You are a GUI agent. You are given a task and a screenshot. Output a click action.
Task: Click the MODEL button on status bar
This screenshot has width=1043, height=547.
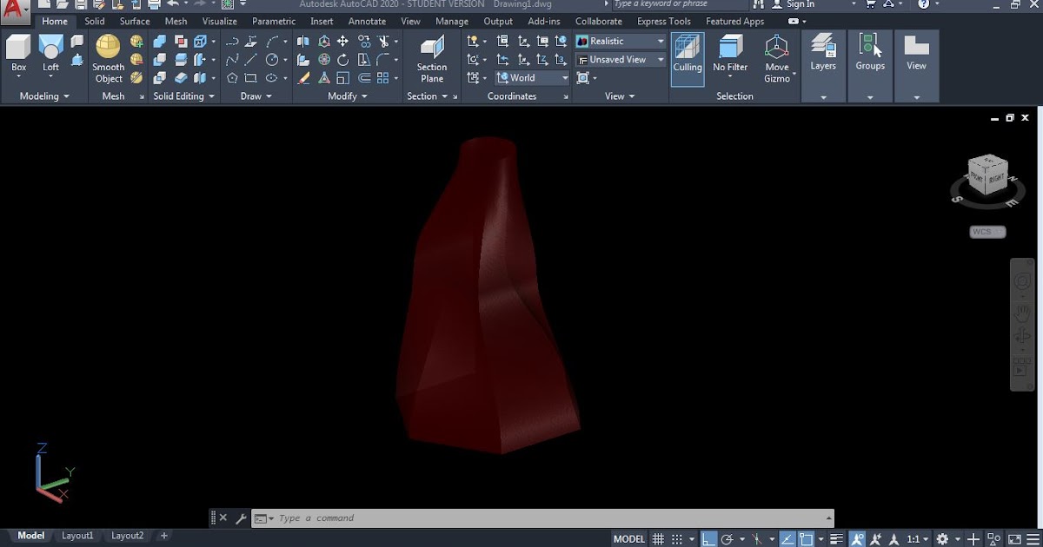(628, 538)
